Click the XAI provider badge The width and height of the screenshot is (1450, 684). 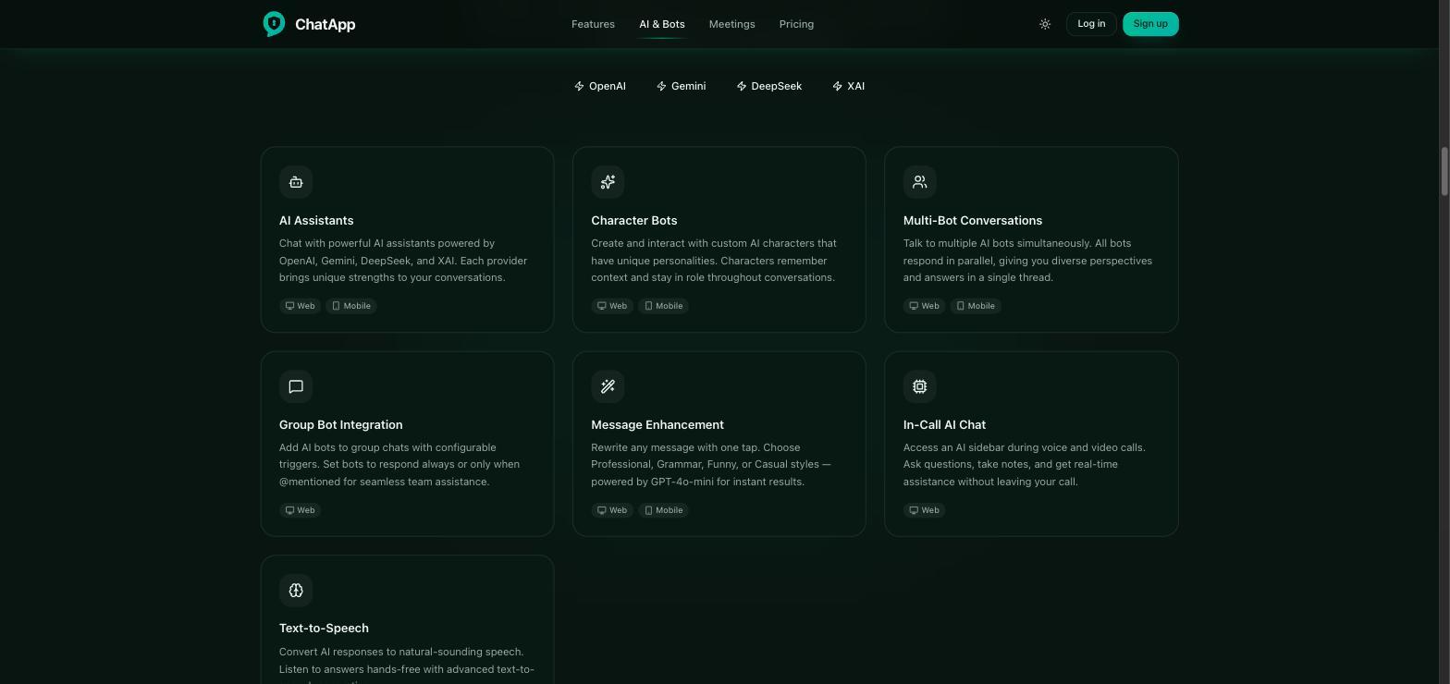(849, 86)
